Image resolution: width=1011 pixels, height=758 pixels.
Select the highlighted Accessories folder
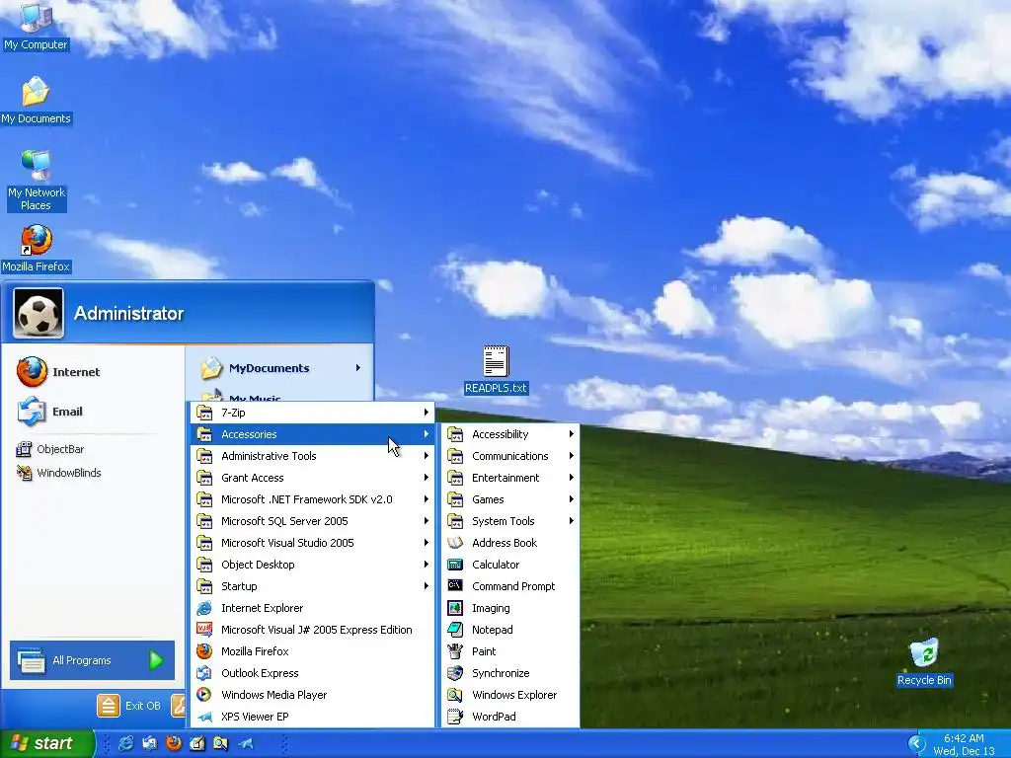(x=313, y=434)
